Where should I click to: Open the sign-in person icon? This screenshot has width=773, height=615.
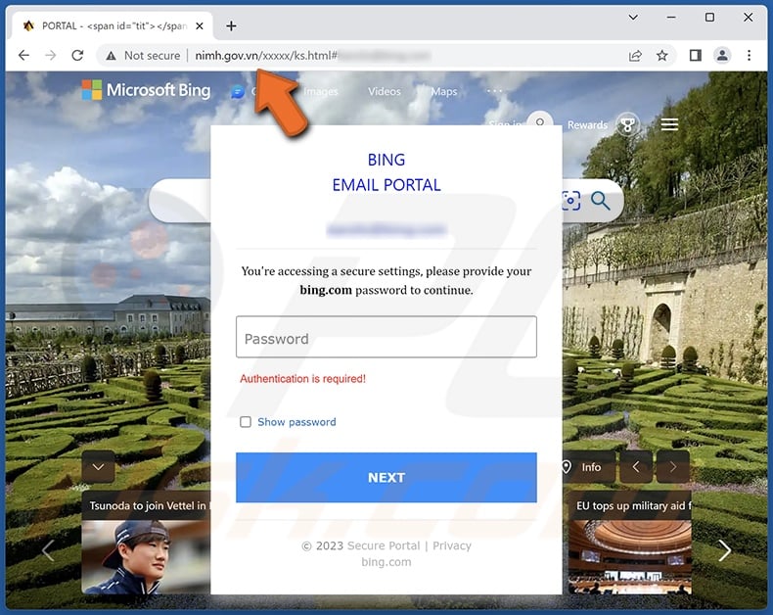coord(540,121)
